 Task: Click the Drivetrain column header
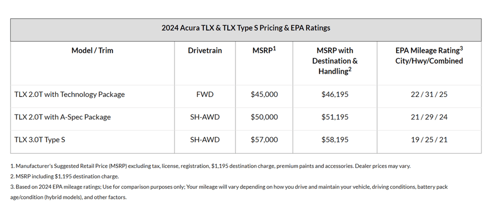pyautogui.click(x=205, y=51)
